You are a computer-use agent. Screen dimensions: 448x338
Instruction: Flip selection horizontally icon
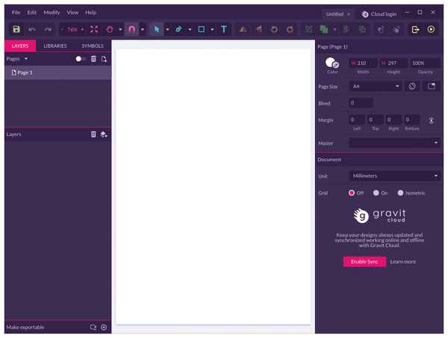coord(243,29)
